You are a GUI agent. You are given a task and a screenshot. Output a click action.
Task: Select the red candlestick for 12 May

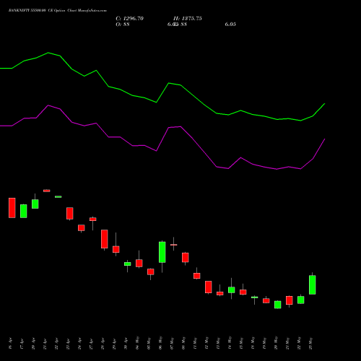point(209,287)
